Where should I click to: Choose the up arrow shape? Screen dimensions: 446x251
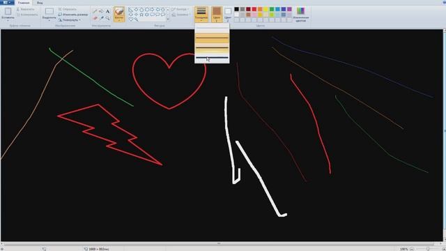point(163,10)
